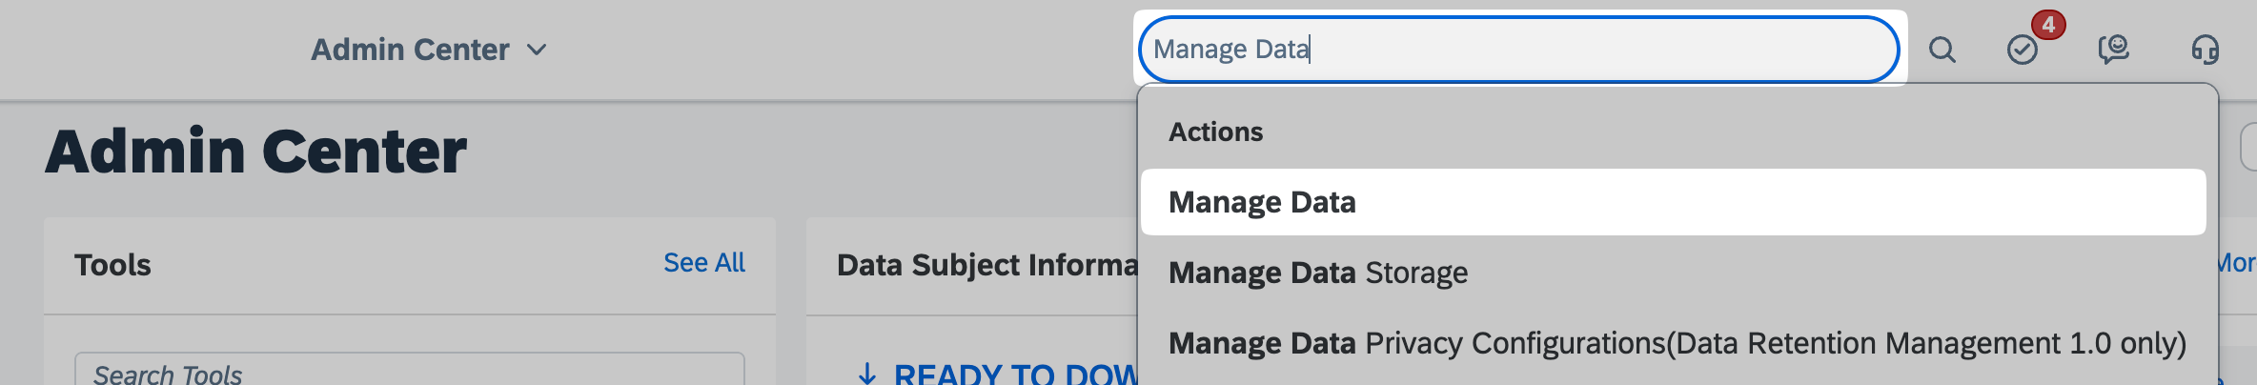Open the Admin Center module picker label

(x=410, y=50)
